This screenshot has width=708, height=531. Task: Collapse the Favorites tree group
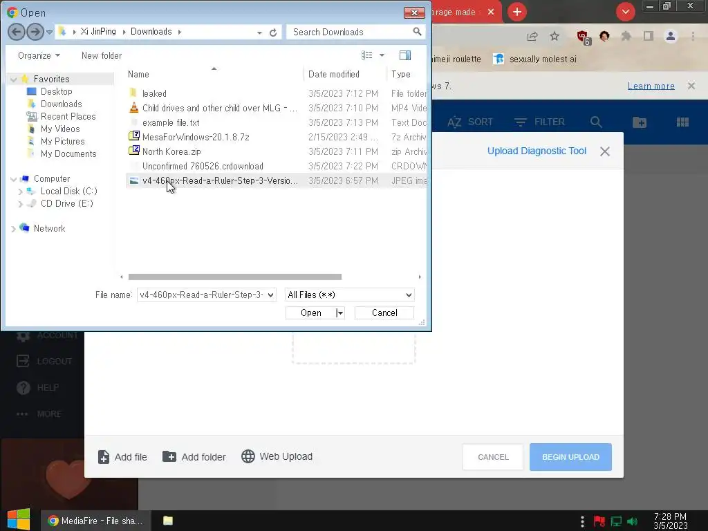pyautogui.click(x=14, y=80)
